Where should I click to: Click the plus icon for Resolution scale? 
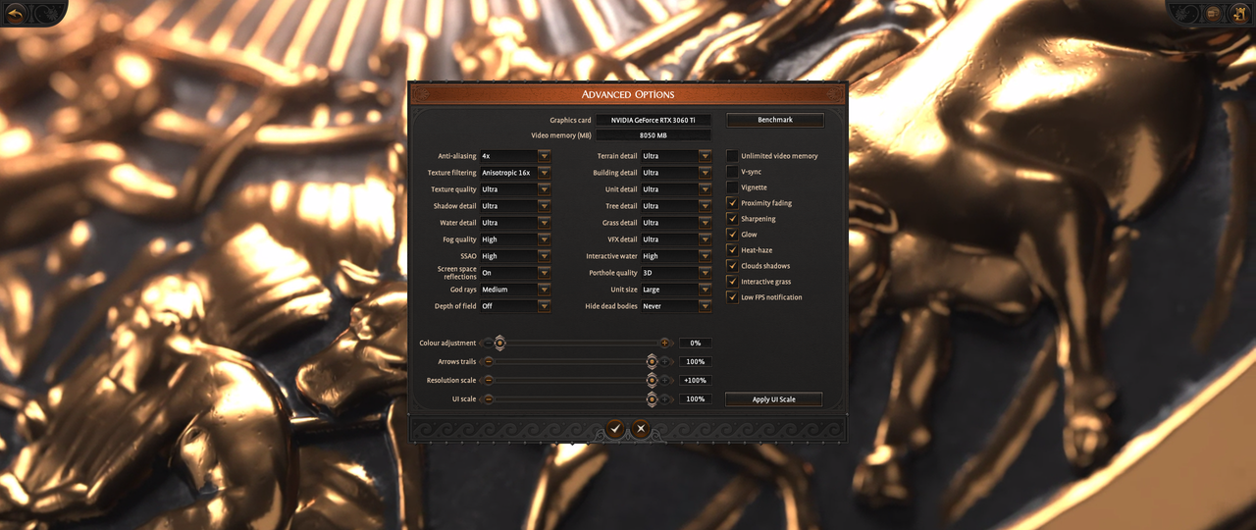(x=664, y=381)
